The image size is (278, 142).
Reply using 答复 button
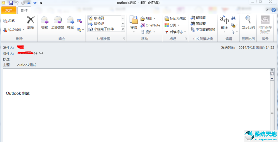tap(45, 23)
